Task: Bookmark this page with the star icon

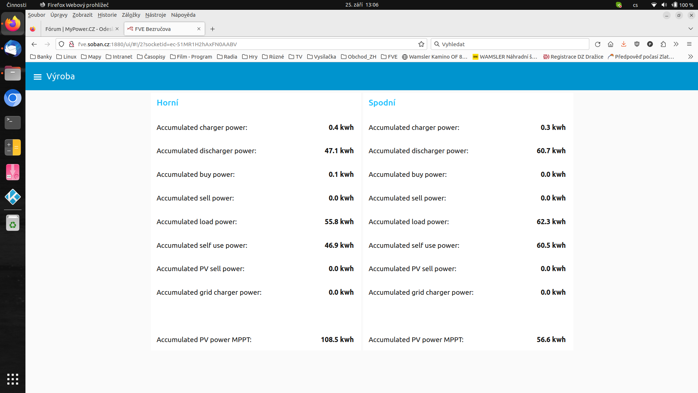Action: coord(421,44)
